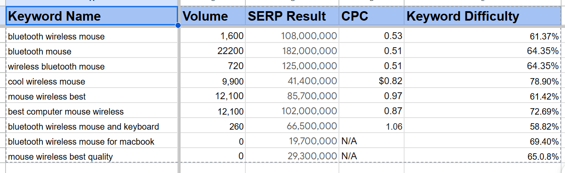This screenshot has height=173, width=565.
Task: Click the CPC cell showing $0.82
Action: 371,82
